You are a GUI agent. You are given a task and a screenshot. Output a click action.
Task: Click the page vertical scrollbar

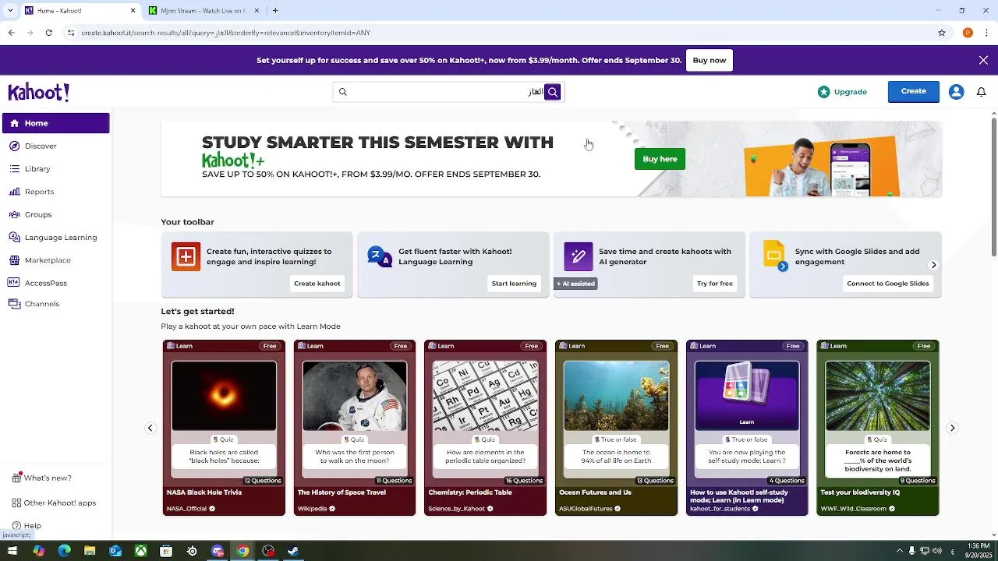tap(993, 185)
